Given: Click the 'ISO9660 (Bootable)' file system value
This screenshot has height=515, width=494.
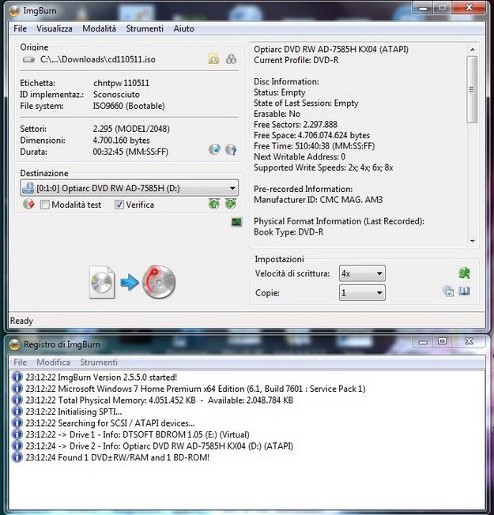Looking at the screenshot, I should point(129,106).
